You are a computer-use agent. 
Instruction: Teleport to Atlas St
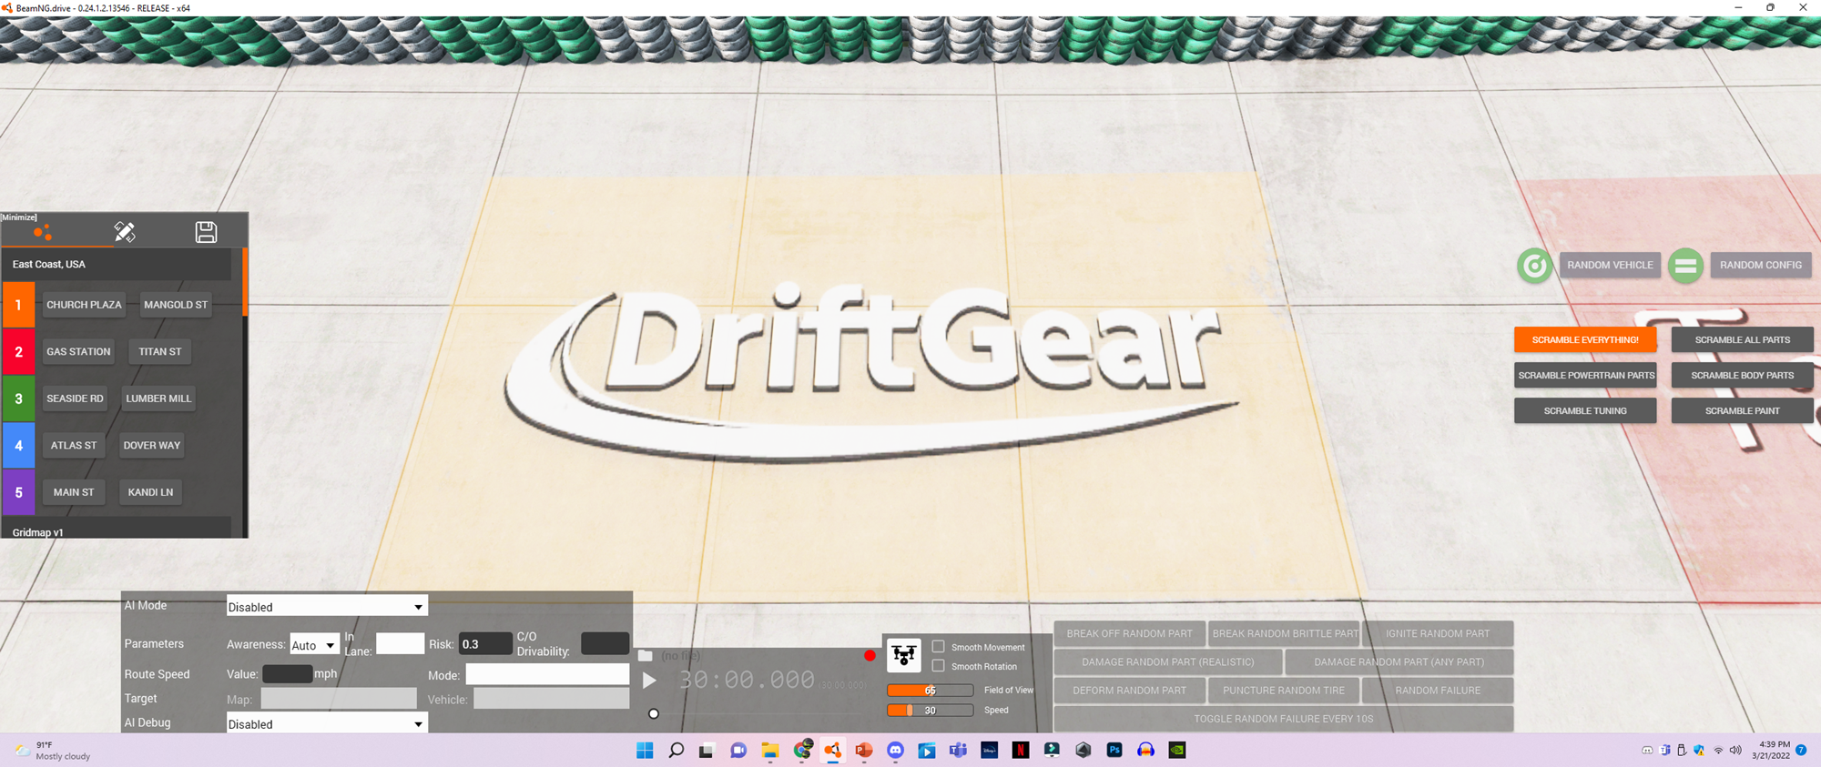(x=74, y=445)
